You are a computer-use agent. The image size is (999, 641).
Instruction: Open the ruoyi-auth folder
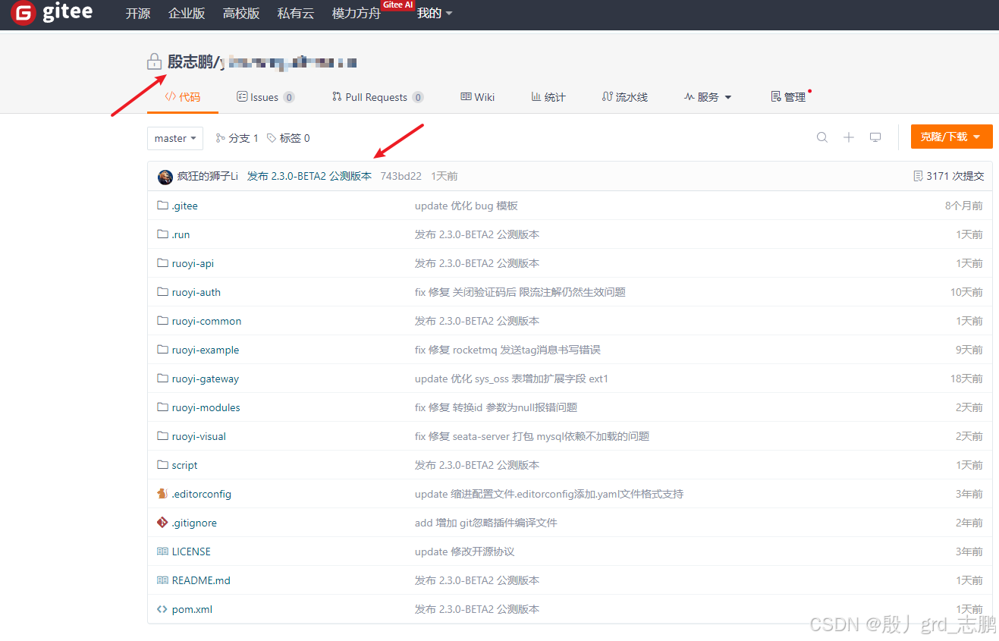(x=196, y=292)
